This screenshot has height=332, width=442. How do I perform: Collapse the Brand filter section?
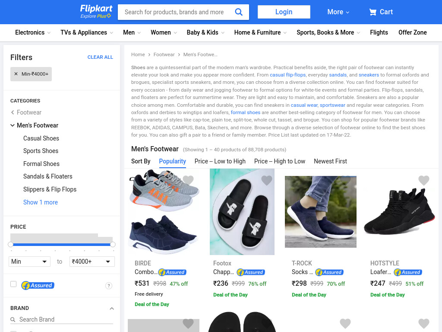pos(112,308)
